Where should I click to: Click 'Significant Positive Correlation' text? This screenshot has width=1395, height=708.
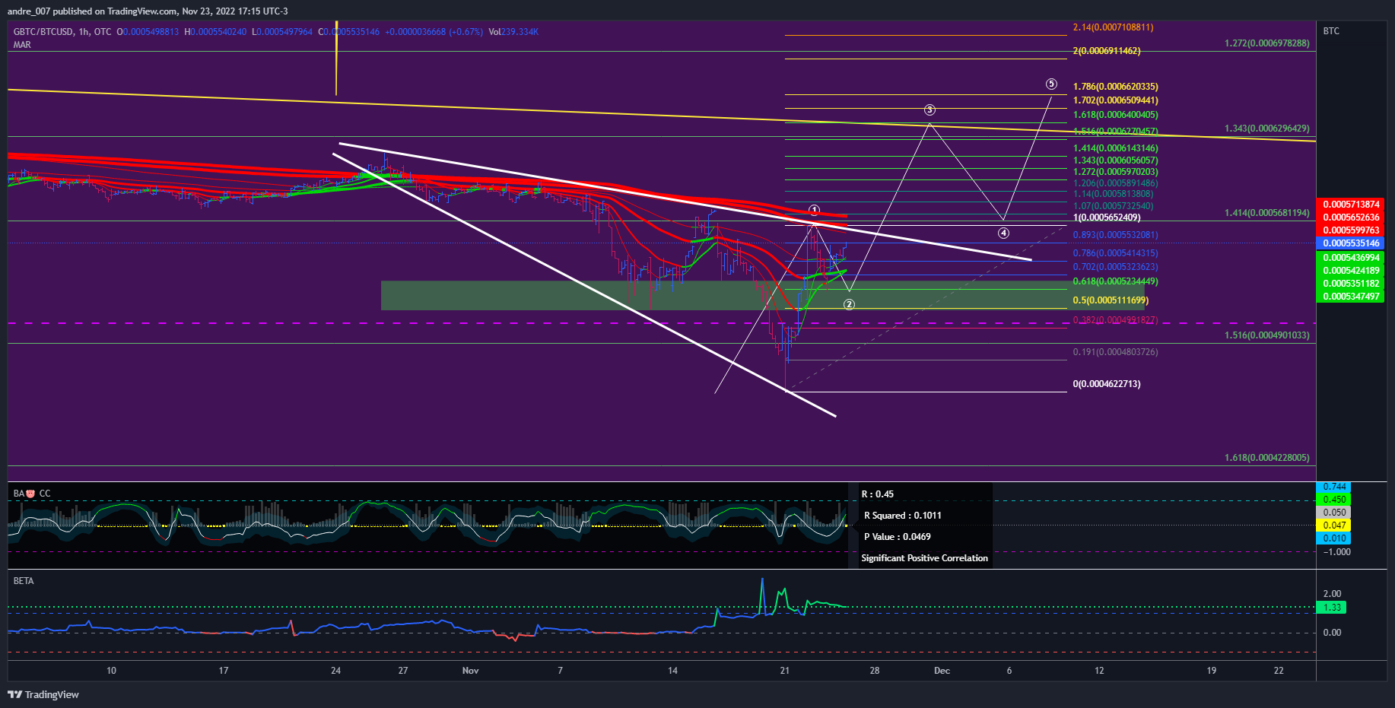(925, 558)
